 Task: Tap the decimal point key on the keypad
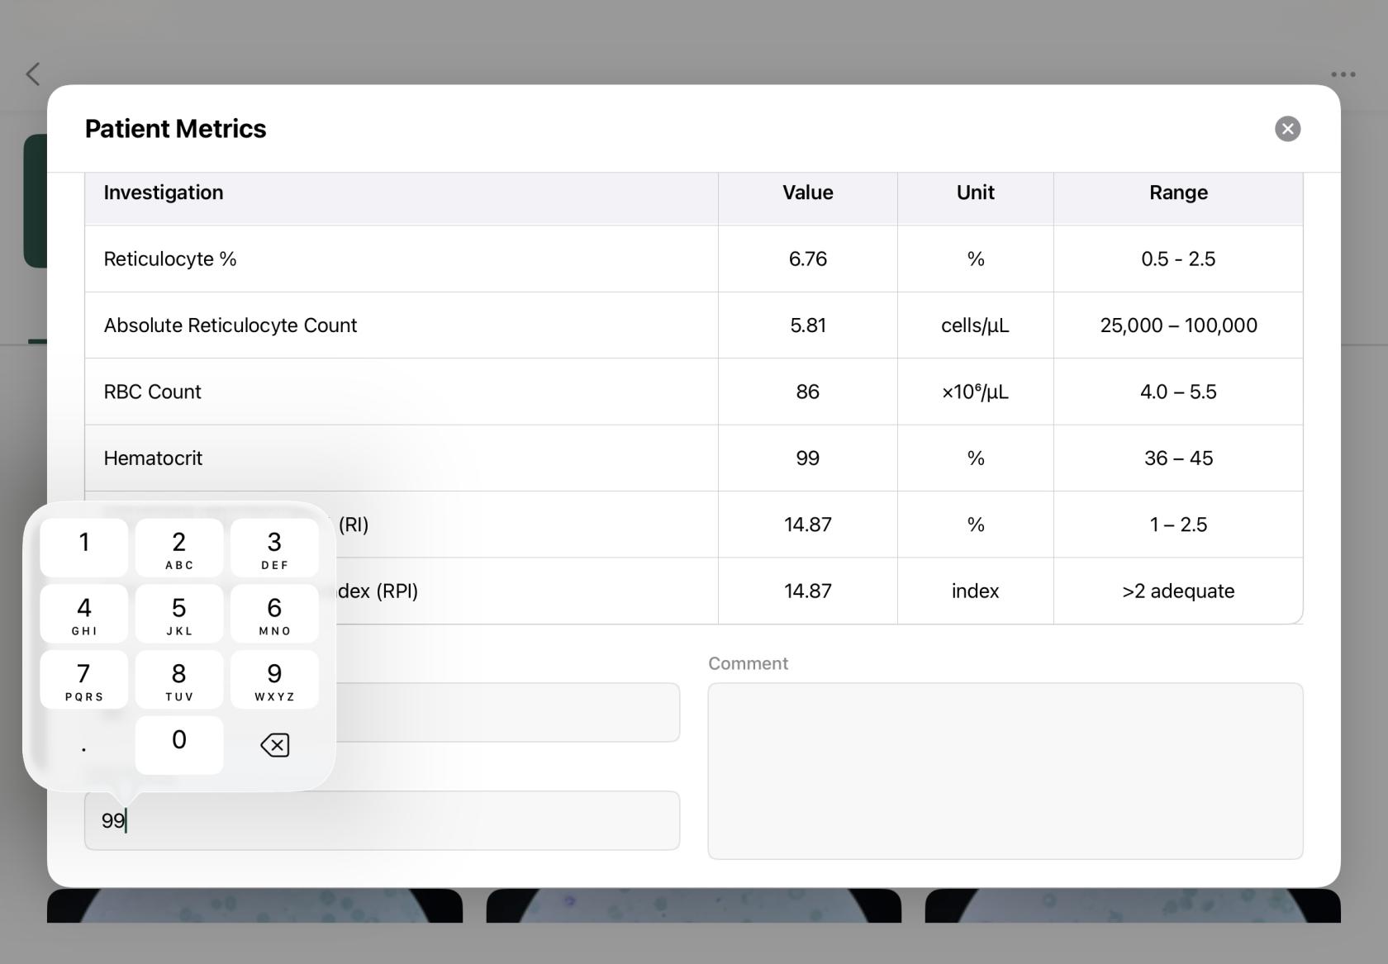[84, 745]
